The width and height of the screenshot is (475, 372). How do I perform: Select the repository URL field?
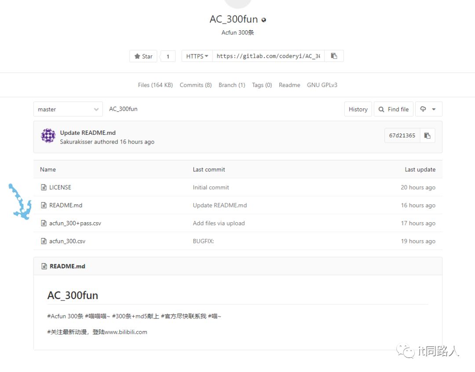(x=268, y=56)
